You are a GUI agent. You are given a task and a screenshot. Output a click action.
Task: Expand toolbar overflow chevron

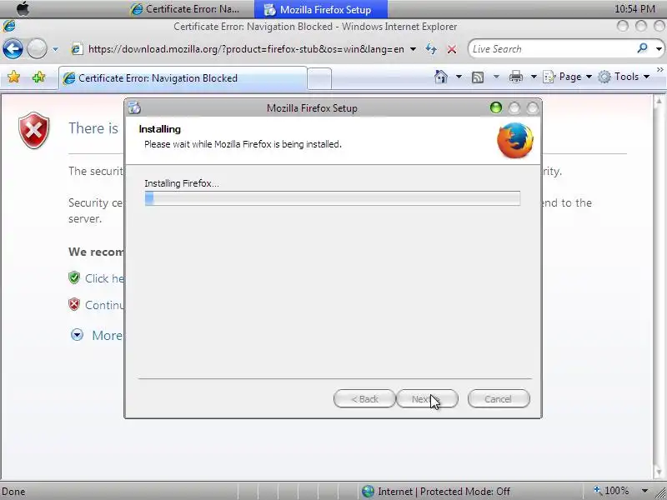[659, 69]
